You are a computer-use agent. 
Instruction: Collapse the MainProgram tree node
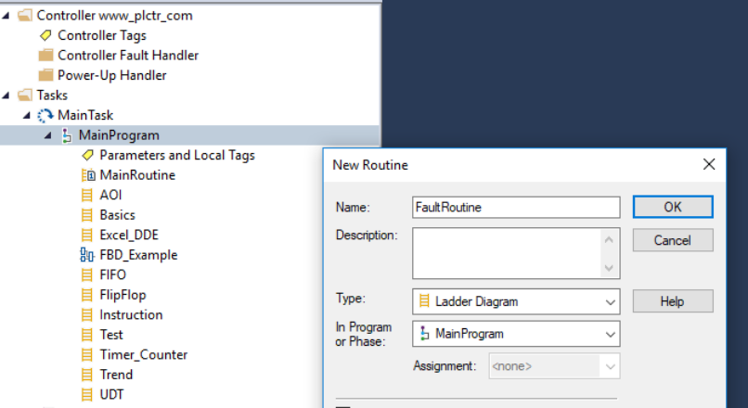click(x=47, y=135)
